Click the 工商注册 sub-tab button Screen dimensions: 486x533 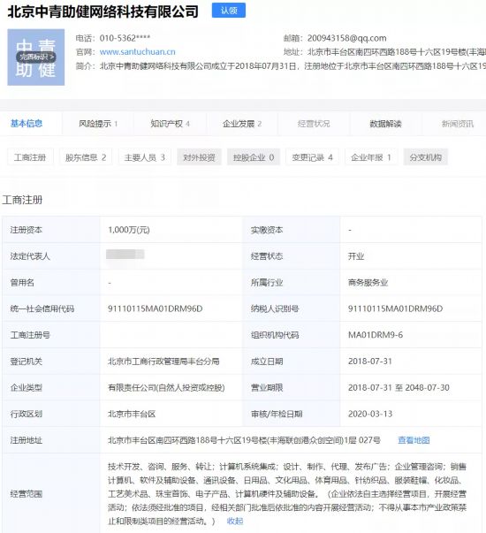30,157
